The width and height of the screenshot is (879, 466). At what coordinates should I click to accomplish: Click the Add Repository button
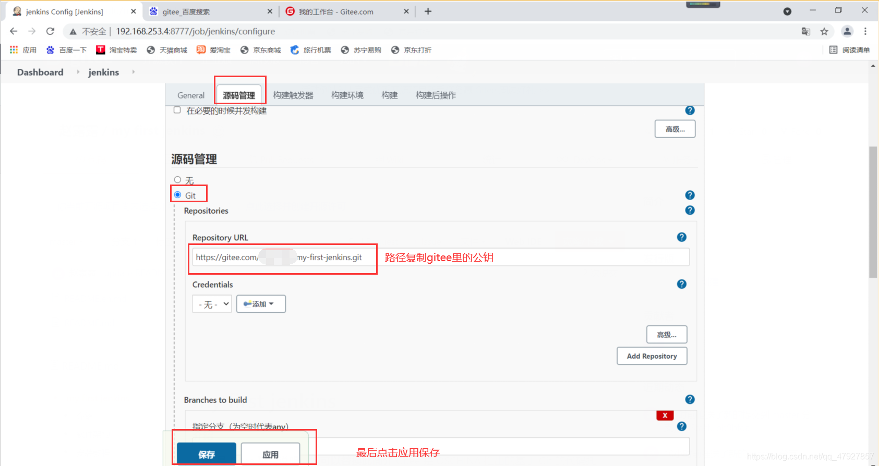(652, 356)
